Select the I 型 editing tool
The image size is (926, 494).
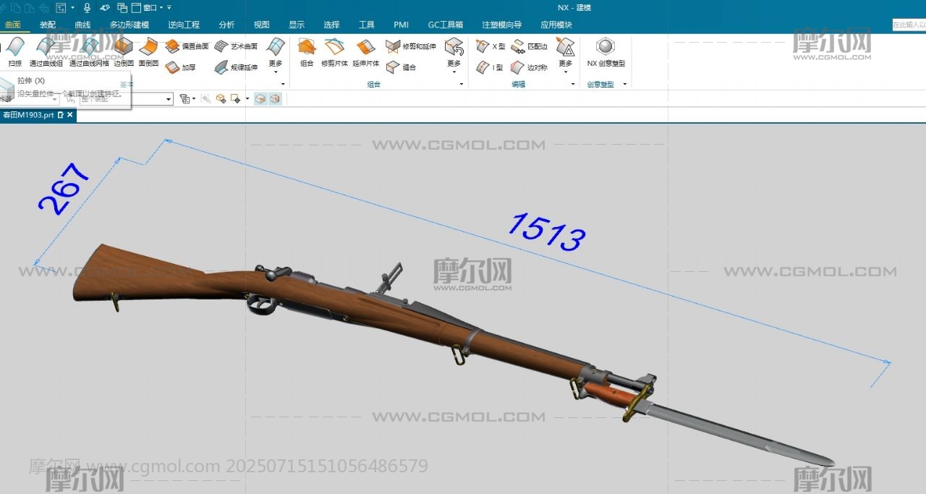click(x=490, y=67)
